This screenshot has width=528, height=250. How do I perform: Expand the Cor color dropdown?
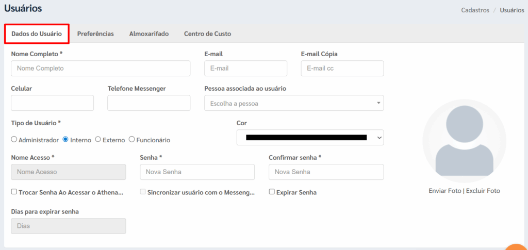point(310,137)
